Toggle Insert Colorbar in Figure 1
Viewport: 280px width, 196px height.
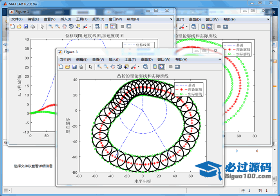[107, 26]
